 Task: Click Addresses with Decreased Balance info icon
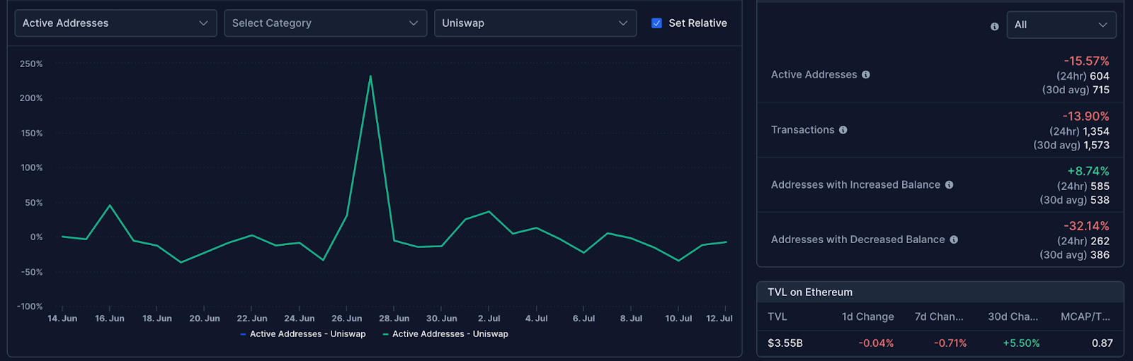(954, 240)
